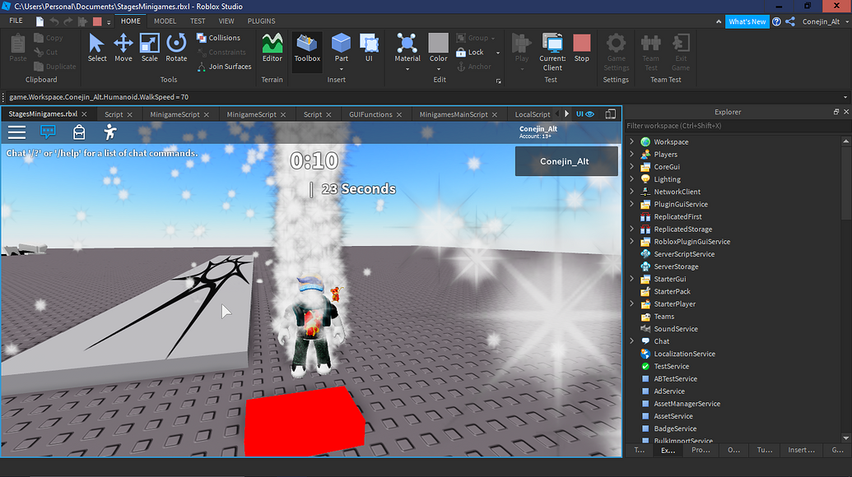This screenshot has width=852, height=477.
Task: Select the Select tool
Action: 96,48
